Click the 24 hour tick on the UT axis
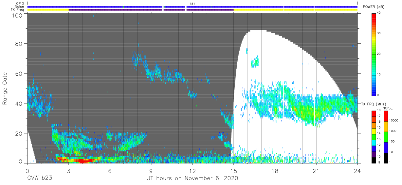This screenshot has width=402, height=185. tap(357, 170)
